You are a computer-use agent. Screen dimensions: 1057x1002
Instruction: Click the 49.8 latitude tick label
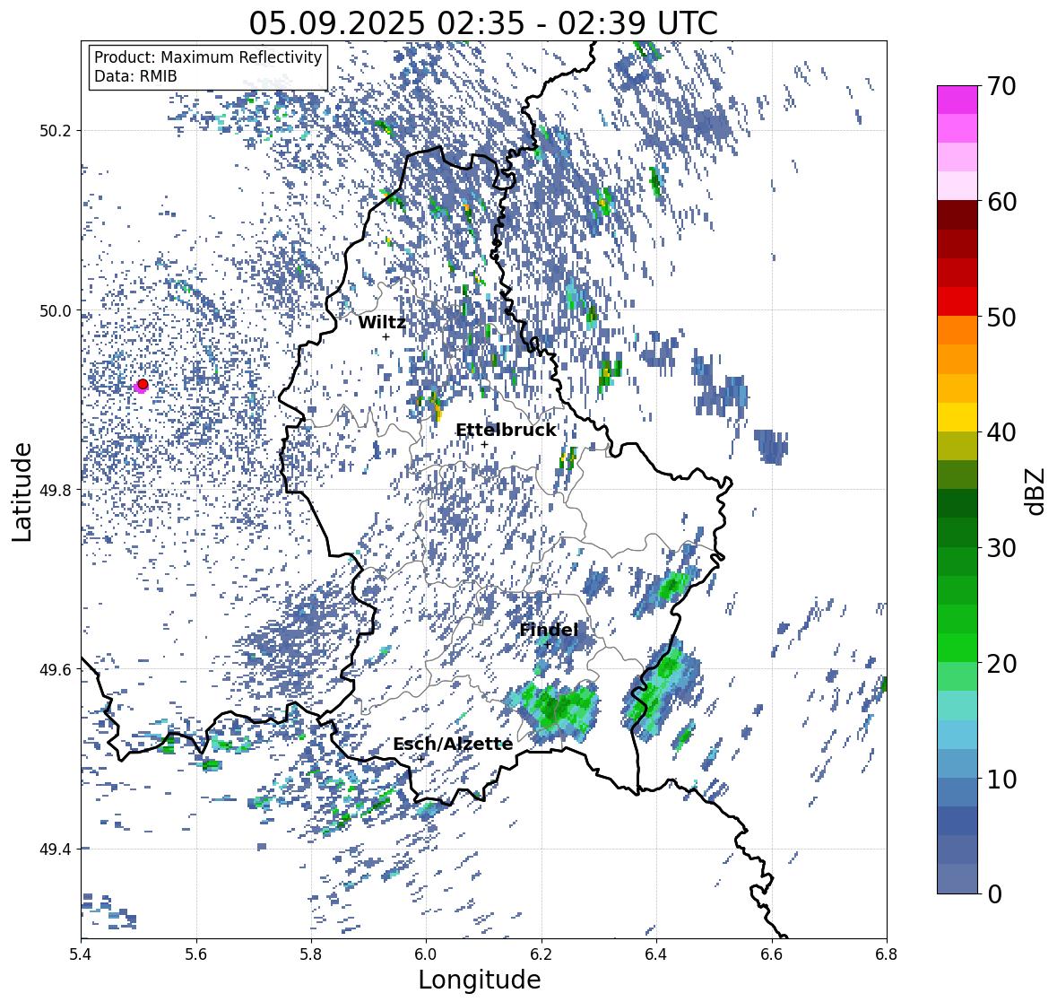[x=56, y=490]
